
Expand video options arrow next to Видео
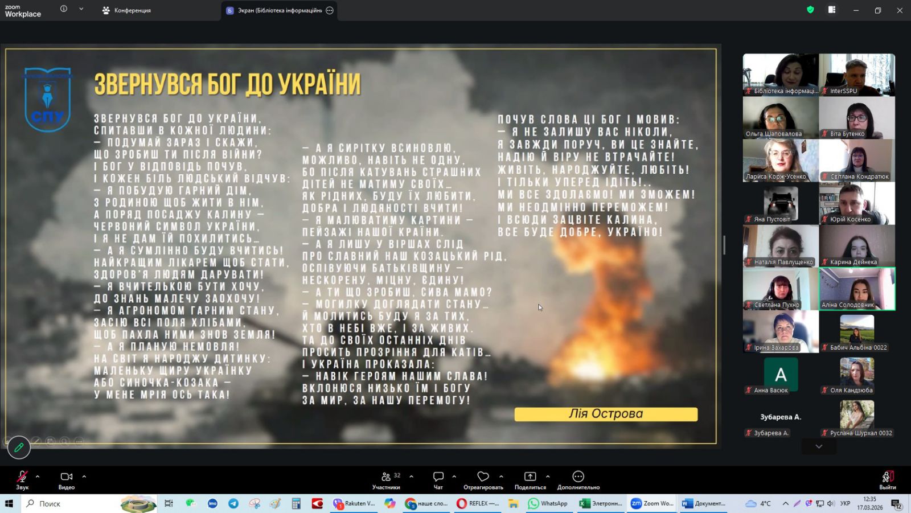click(84, 477)
